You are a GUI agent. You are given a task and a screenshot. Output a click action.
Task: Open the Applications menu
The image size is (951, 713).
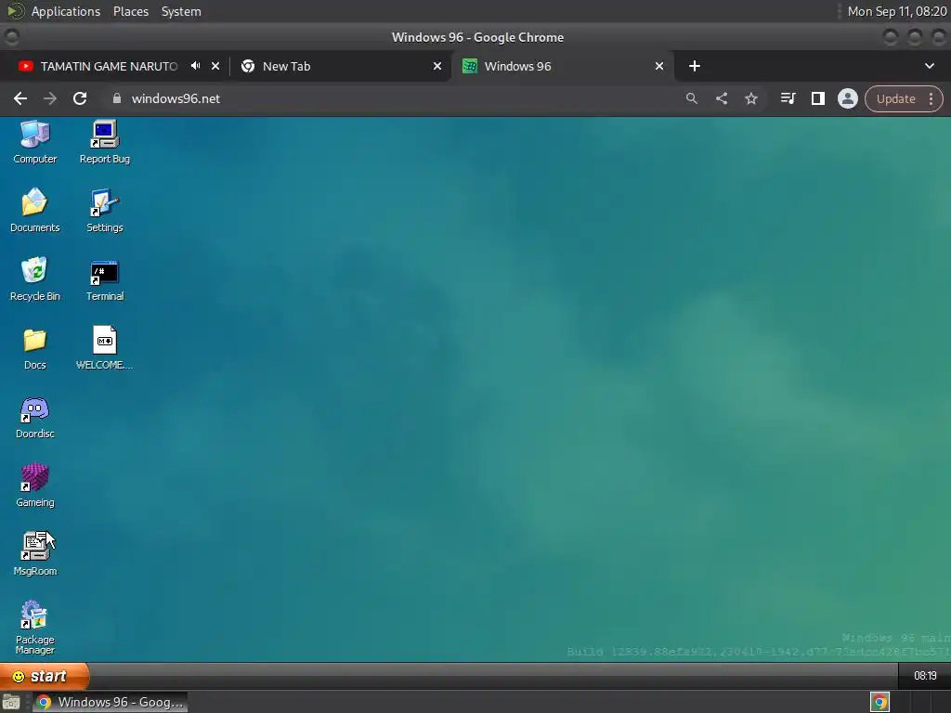click(x=66, y=11)
